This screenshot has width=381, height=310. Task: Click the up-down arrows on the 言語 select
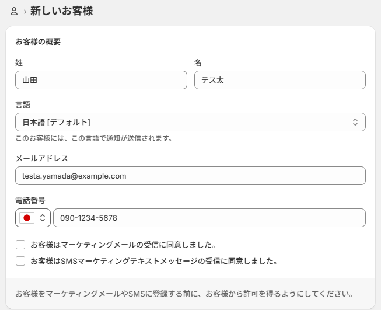point(355,122)
